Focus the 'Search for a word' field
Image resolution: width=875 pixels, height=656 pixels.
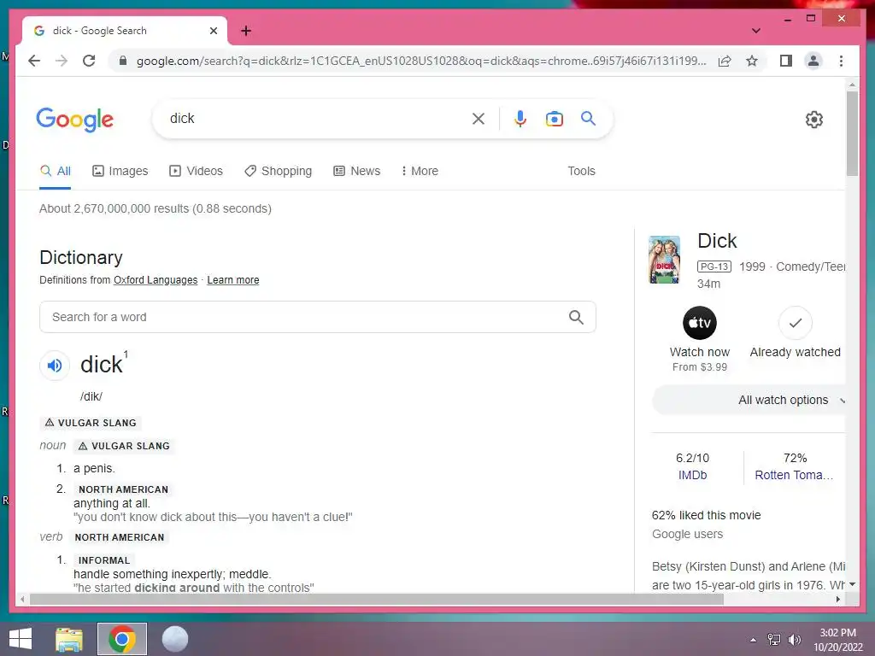tap(318, 317)
